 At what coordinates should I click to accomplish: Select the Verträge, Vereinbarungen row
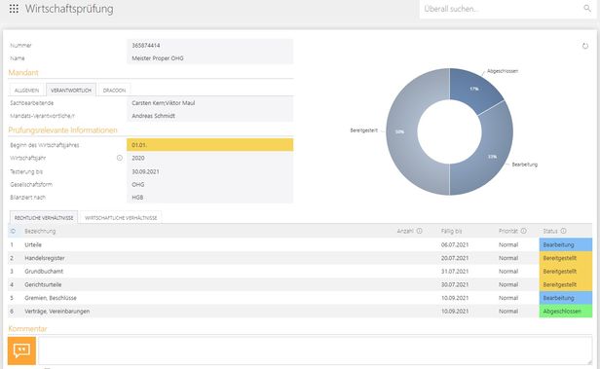click(300, 312)
